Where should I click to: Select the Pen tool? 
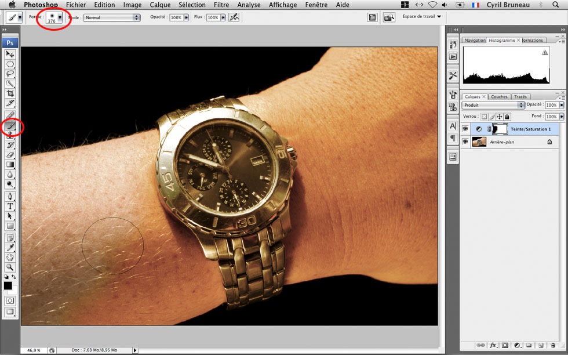(10, 197)
